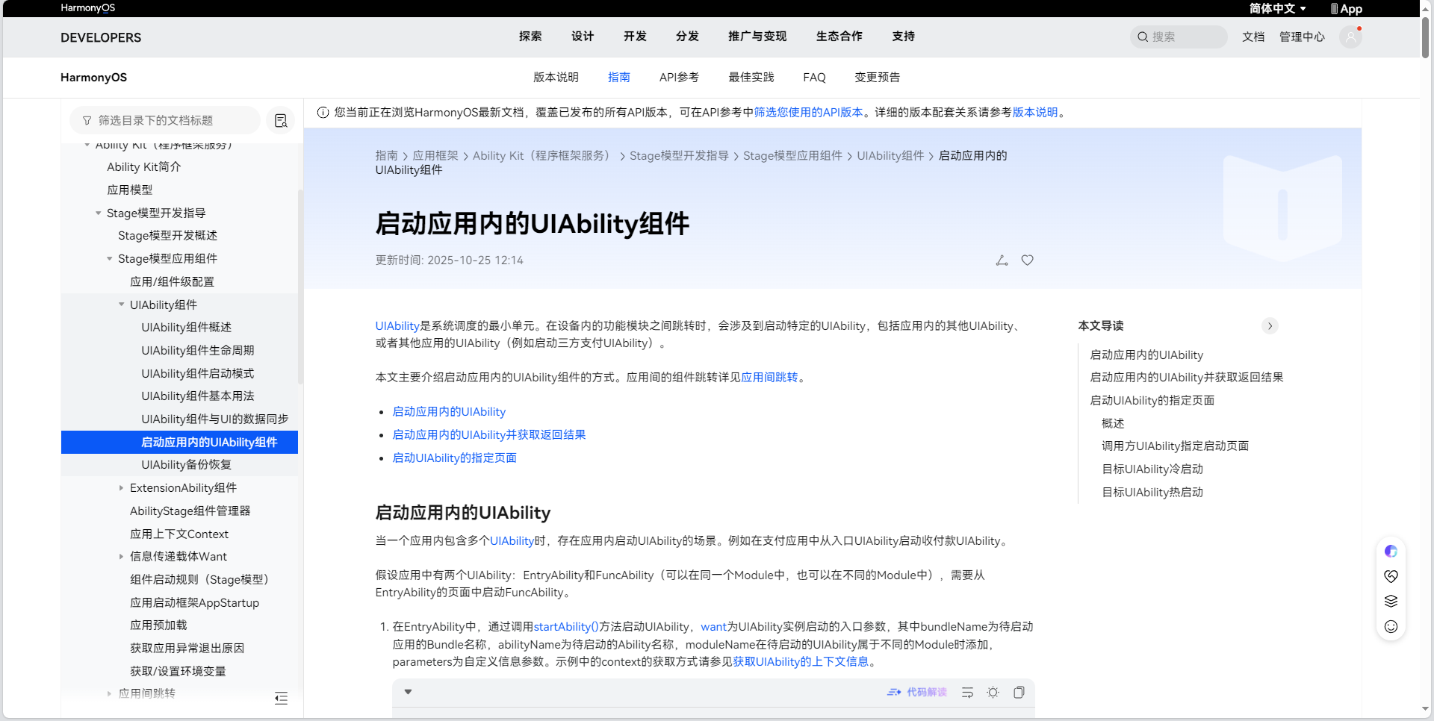Click the page vertical scrollbar thumb
This screenshot has width=1434, height=721.
(x=1425, y=37)
